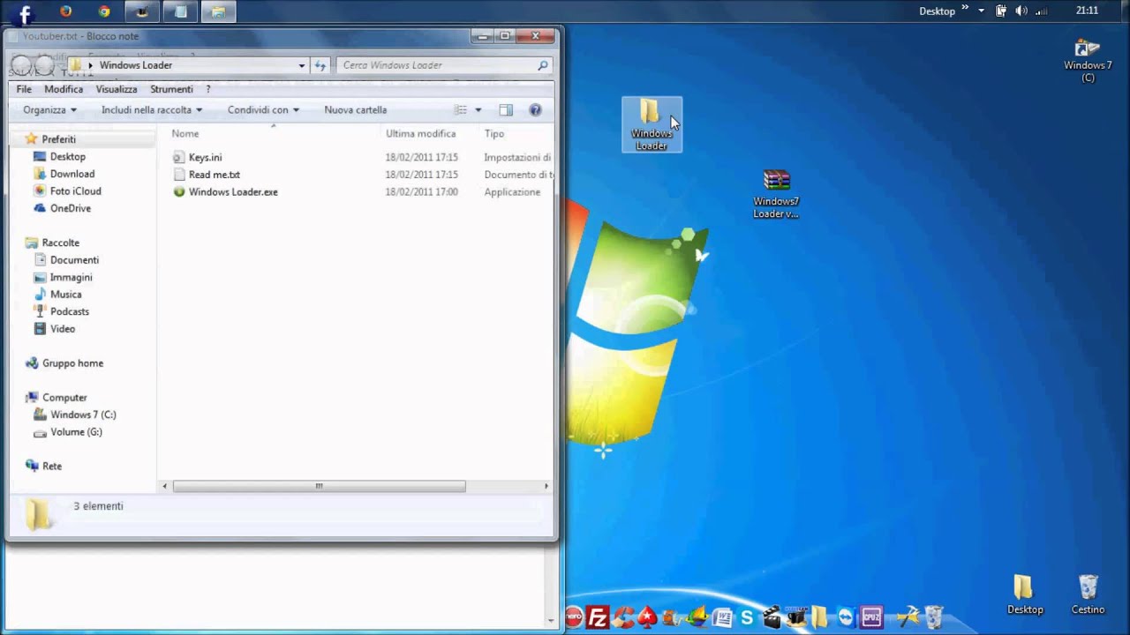The image size is (1130, 635).
Task: Open Includi nella raccolta dropdown
Action: (x=152, y=110)
